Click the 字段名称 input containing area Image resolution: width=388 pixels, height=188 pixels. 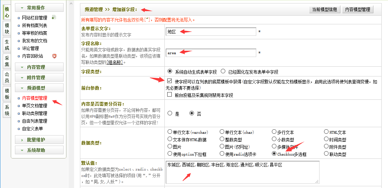click(211, 53)
